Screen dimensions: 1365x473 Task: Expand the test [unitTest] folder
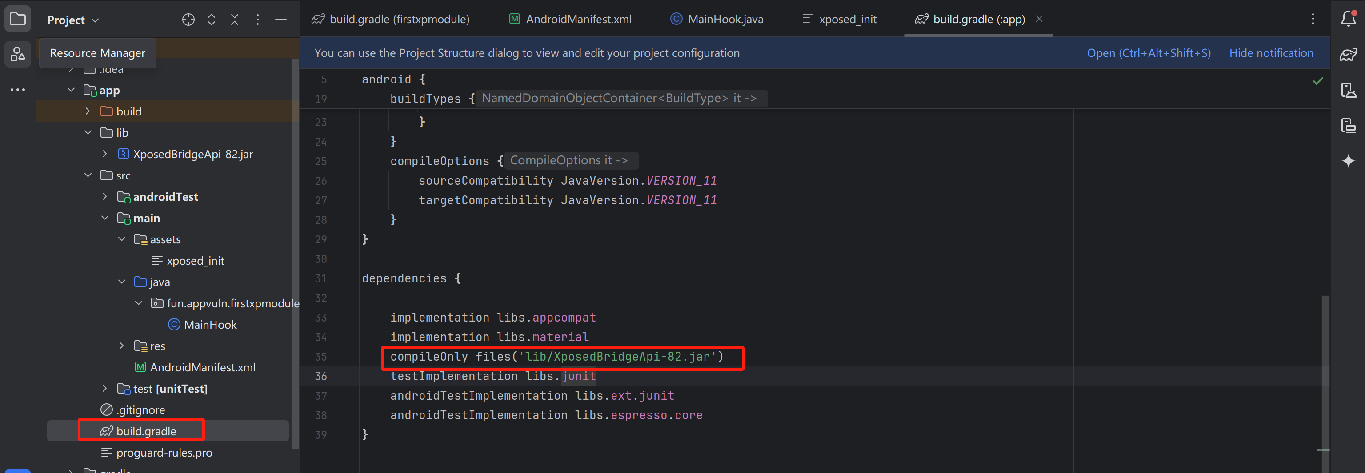105,388
